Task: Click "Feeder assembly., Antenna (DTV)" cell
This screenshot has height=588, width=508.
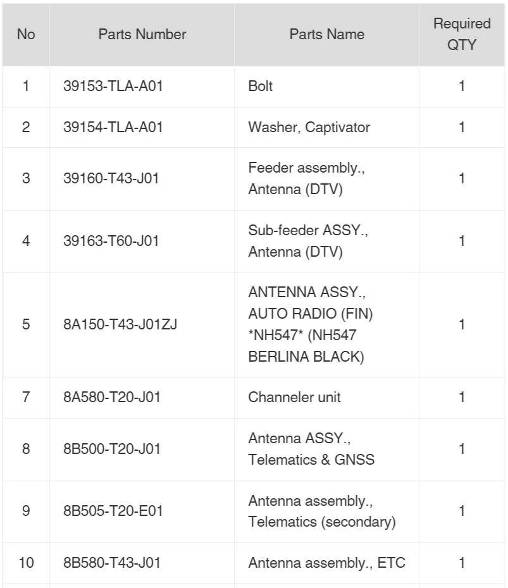Action: click(327, 179)
